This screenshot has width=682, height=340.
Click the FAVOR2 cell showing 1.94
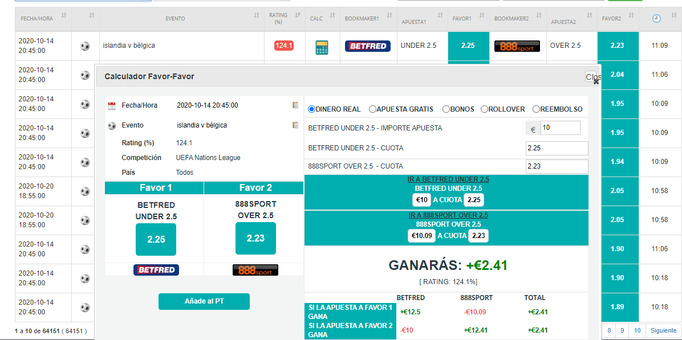coord(618,162)
